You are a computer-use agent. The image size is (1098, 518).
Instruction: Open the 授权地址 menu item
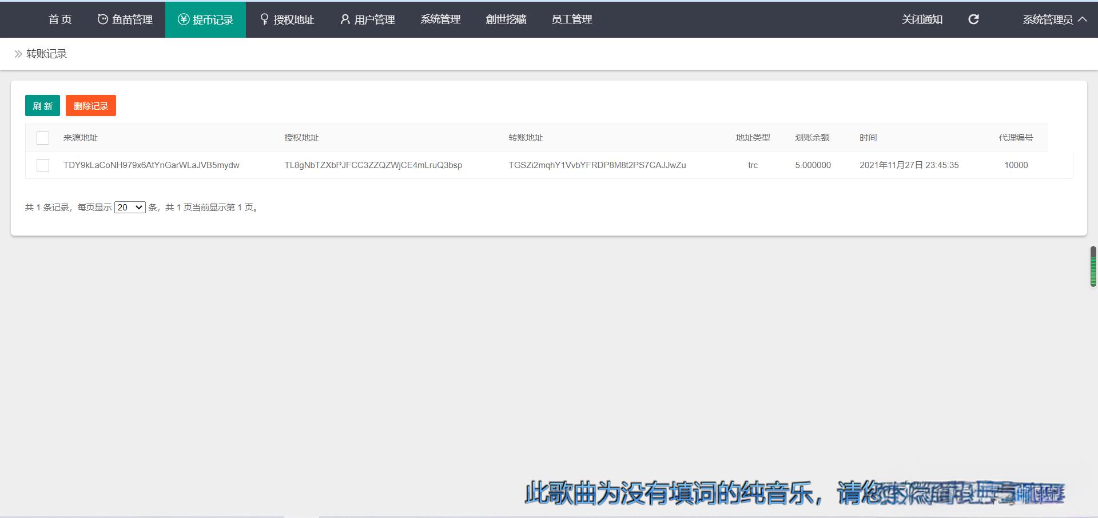287,19
